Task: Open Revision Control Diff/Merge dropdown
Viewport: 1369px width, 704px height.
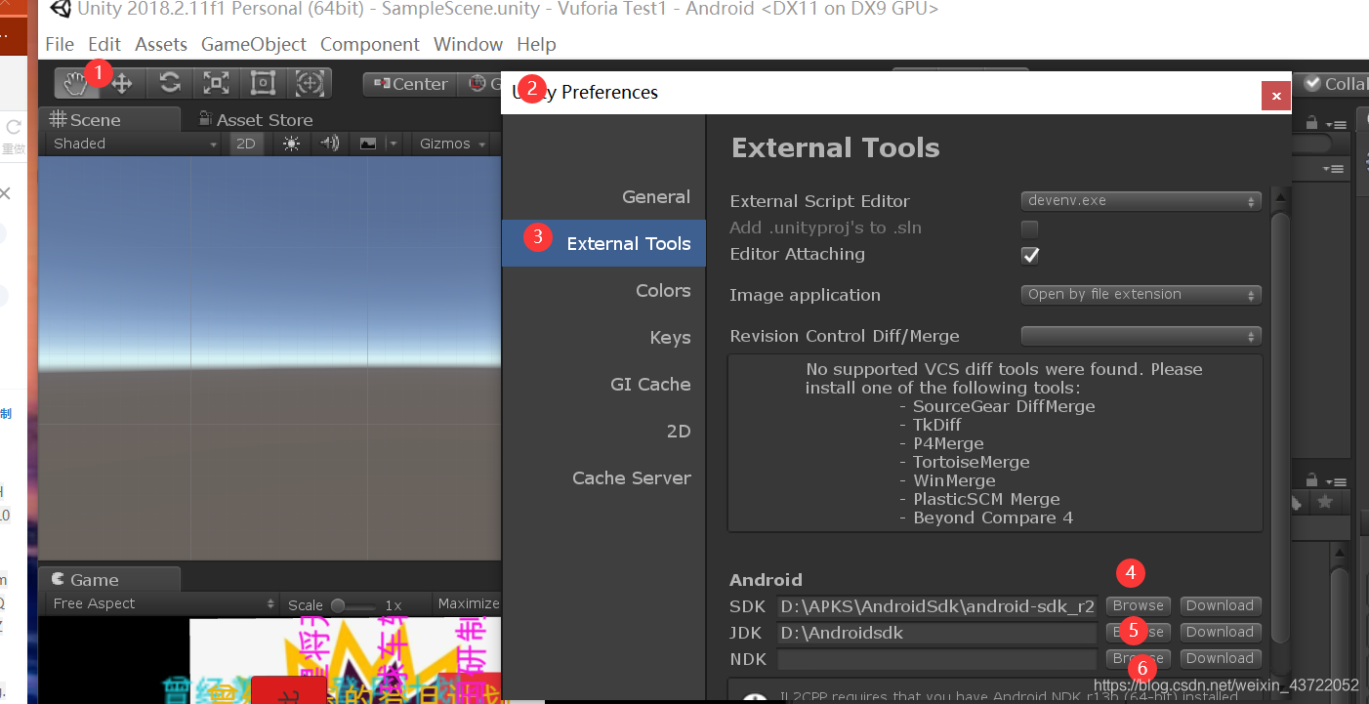Action: [1141, 336]
